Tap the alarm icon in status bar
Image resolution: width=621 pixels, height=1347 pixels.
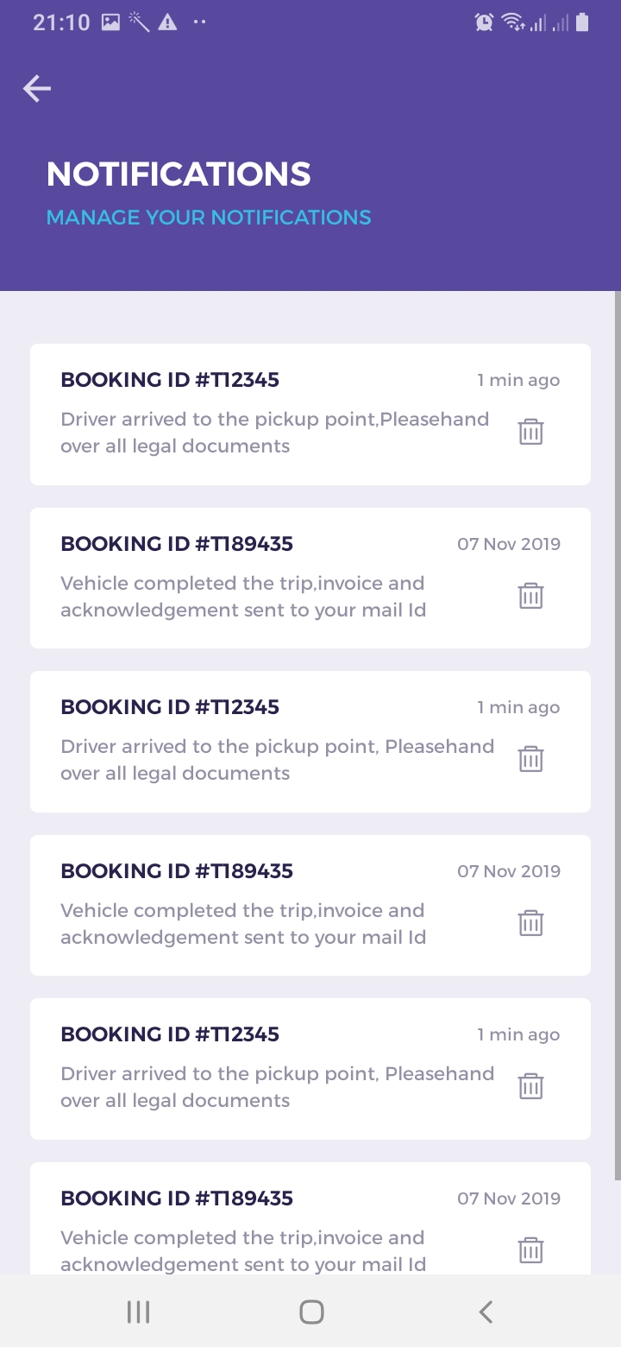pyautogui.click(x=484, y=22)
